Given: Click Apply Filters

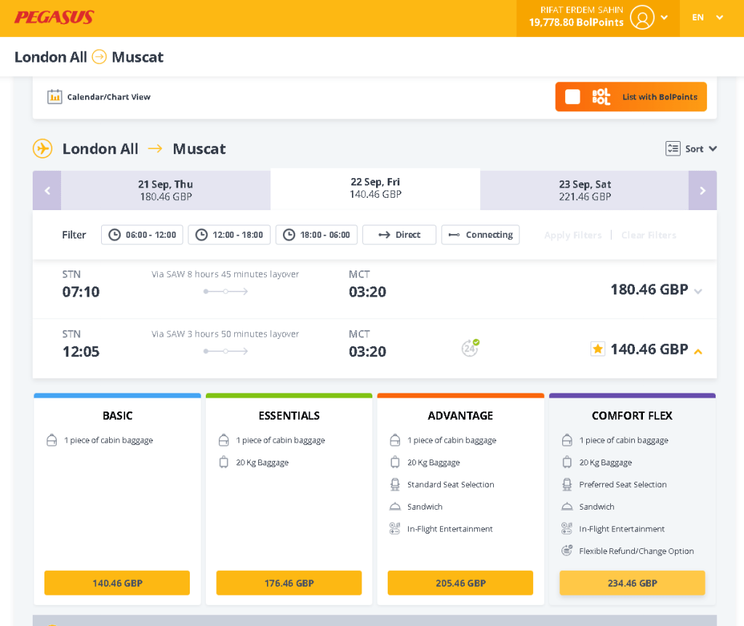Looking at the screenshot, I should tap(572, 236).
